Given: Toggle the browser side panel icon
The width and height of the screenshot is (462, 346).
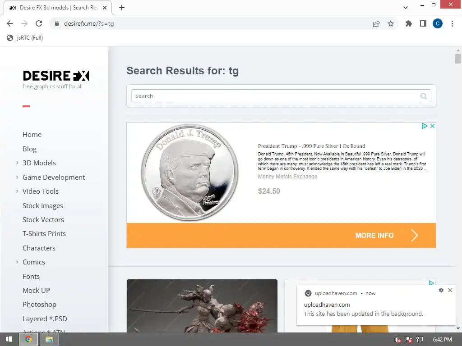Looking at the screenshot, I should tap(423, 23).
